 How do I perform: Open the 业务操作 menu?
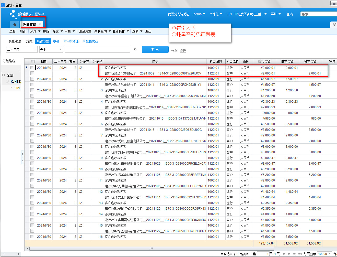121,31
